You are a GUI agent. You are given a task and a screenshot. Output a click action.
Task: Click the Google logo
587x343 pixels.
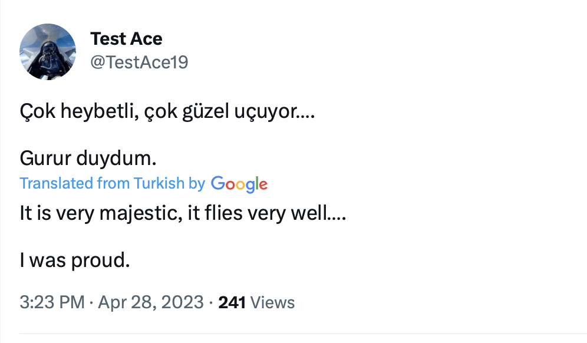click(239, 184)
